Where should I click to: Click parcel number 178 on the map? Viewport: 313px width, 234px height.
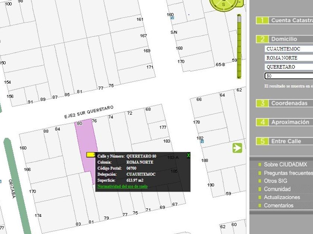[196, 122]
